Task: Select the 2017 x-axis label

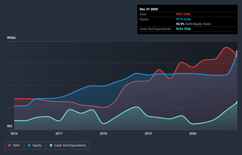Action: [59, 133]
